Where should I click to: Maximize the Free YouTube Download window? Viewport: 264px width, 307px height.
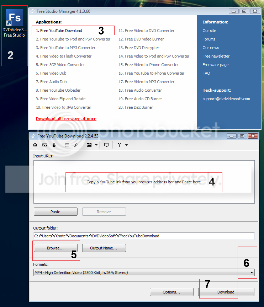(242, 136)
